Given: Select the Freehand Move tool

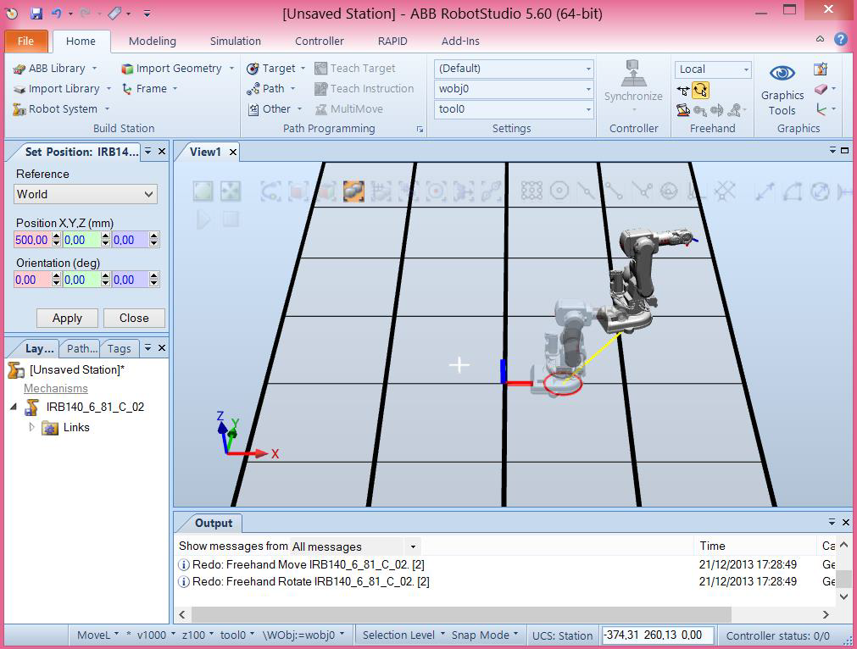Looking at the screenshot, I should [x=683, y=90].
